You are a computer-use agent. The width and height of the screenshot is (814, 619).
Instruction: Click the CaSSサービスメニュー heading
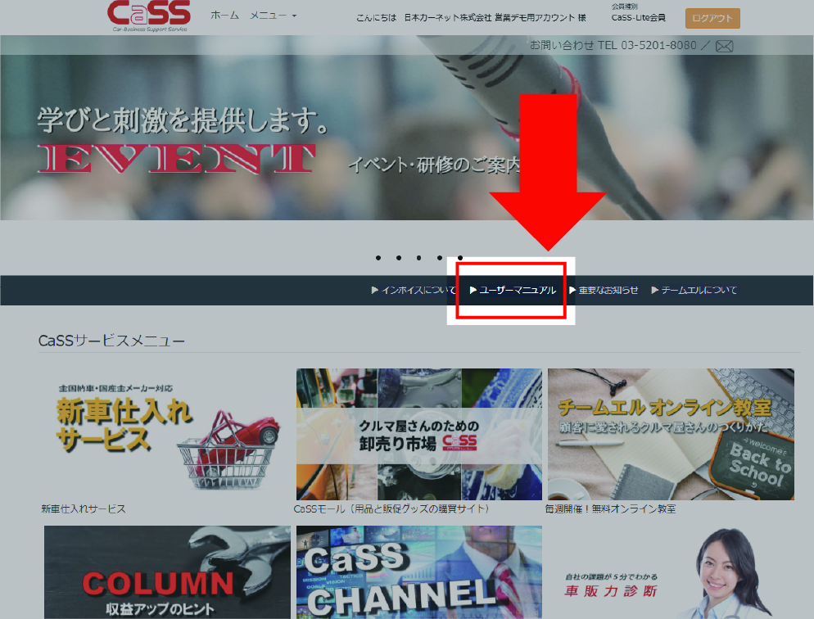111,341
